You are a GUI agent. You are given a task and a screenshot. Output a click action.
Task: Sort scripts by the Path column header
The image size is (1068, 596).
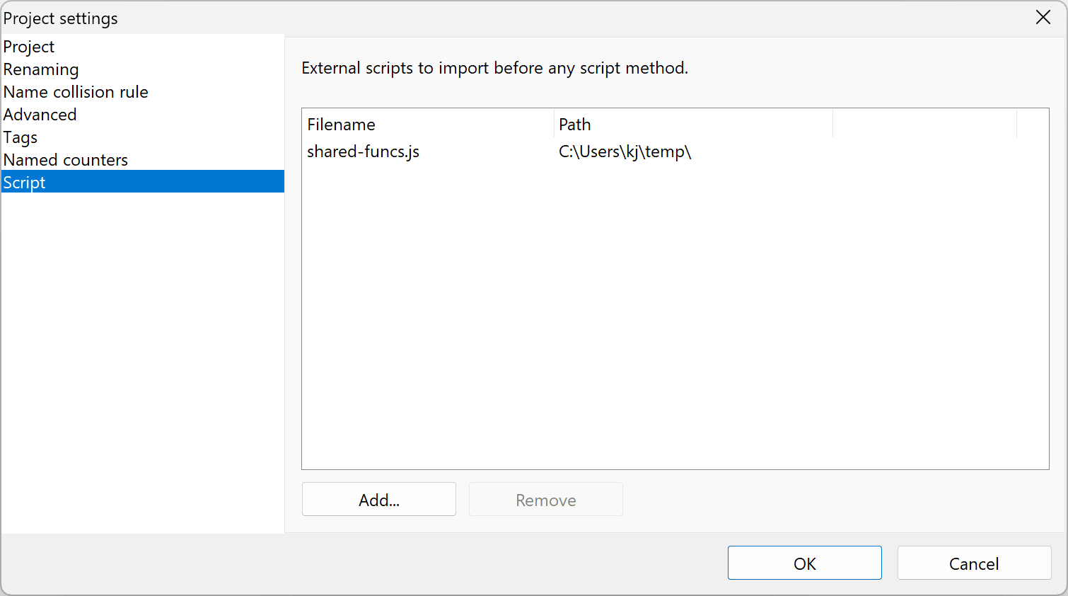pos(693,125)
